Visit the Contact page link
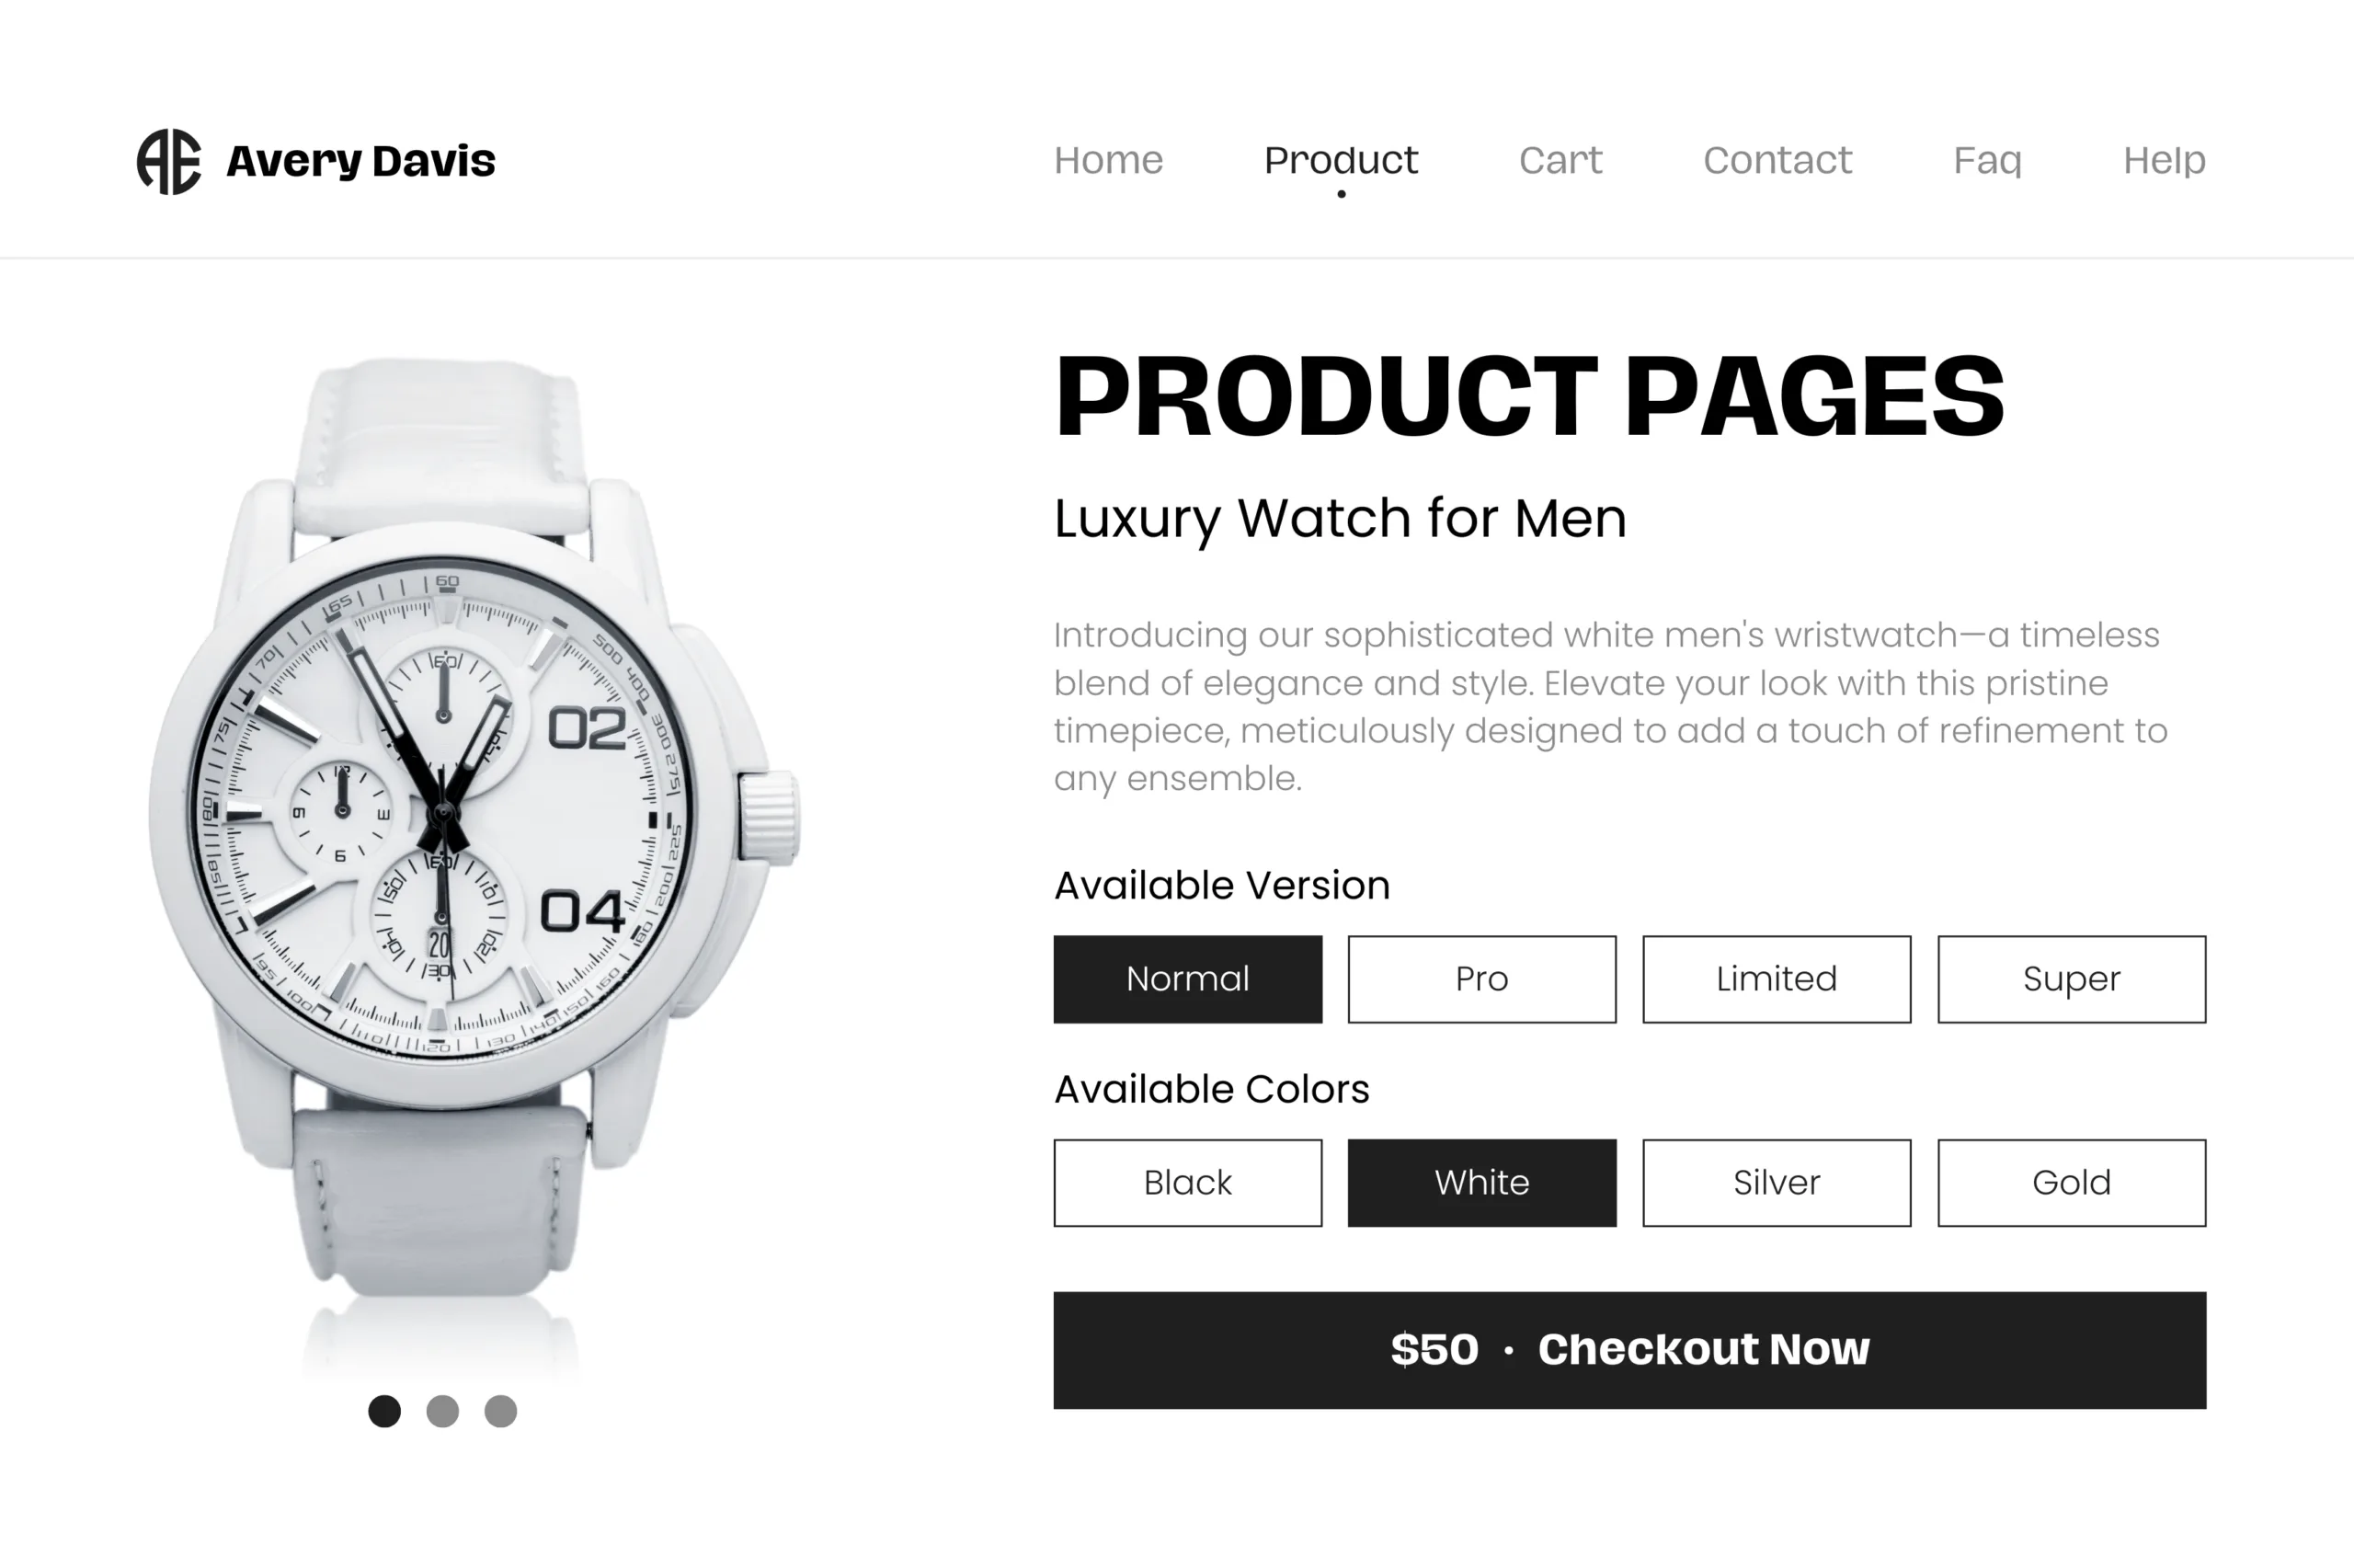 tap(1777, 160)
